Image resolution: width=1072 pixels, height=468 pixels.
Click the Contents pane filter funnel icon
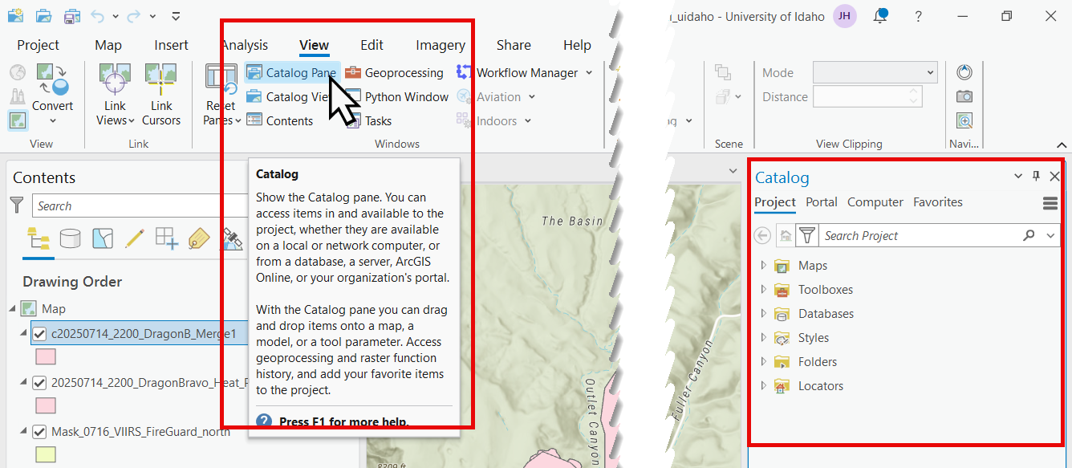click(16, 206)
